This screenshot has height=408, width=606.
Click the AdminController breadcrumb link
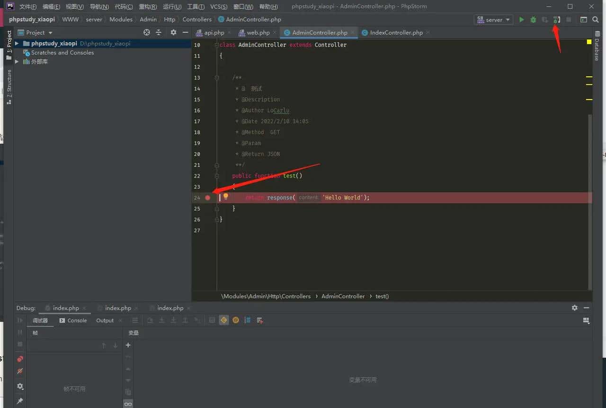click(x=343, y=296)
